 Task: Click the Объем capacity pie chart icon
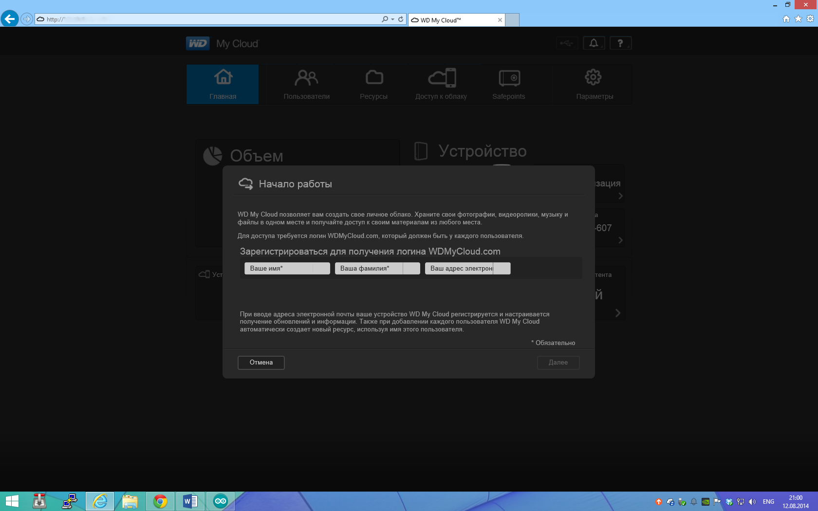[x=213, y=156]
